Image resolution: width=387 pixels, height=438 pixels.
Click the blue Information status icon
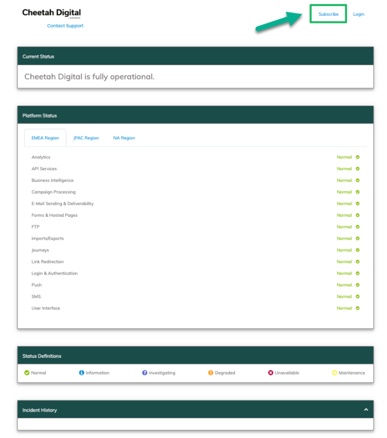pyautogui.click(x=81, y=373)
